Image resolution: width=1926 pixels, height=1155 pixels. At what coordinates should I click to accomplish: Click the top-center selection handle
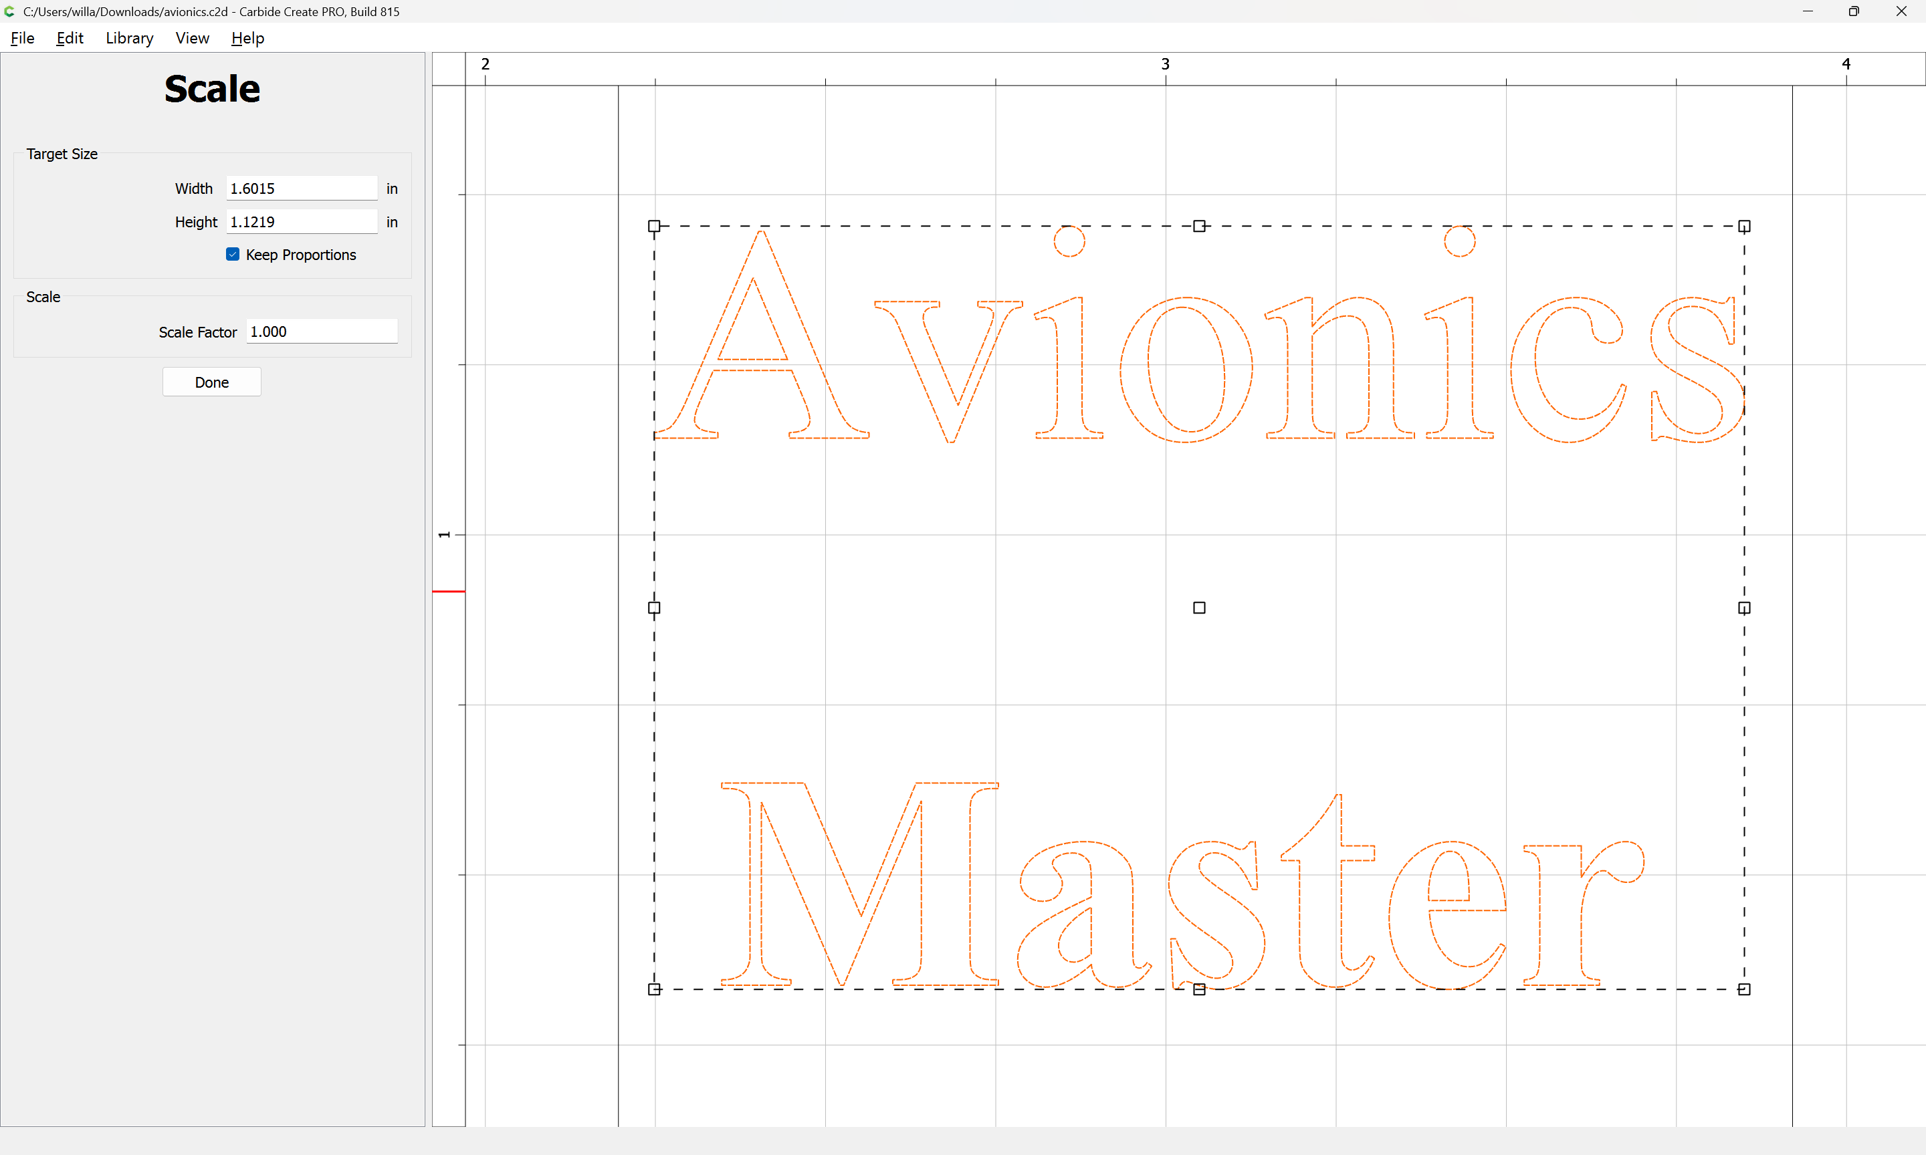[x=1199, y=227]
